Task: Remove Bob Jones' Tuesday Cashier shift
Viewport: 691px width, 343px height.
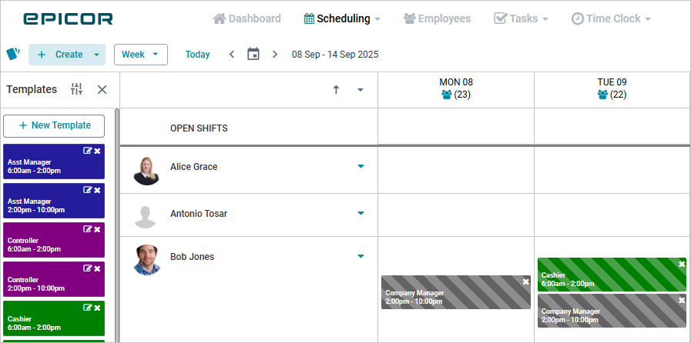Action: tap(681, 265)
